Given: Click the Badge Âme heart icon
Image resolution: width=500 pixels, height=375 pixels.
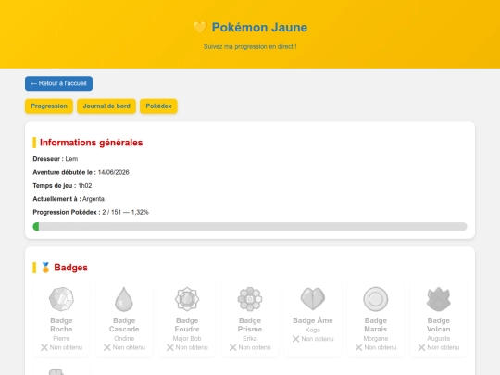Looking at the screenshot, I should 313,299.
